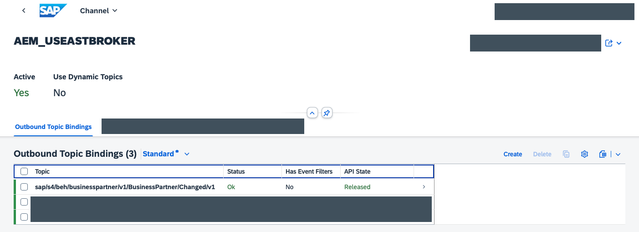The height and width of the screenshot is (232, 639).
Task: Open the sap/s4/beh/businesspartner/v1/BusinessPartner/Changed/v1 topic
Action: tap(125, 187)
